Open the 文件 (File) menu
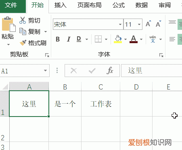 (x=13, y=6)
